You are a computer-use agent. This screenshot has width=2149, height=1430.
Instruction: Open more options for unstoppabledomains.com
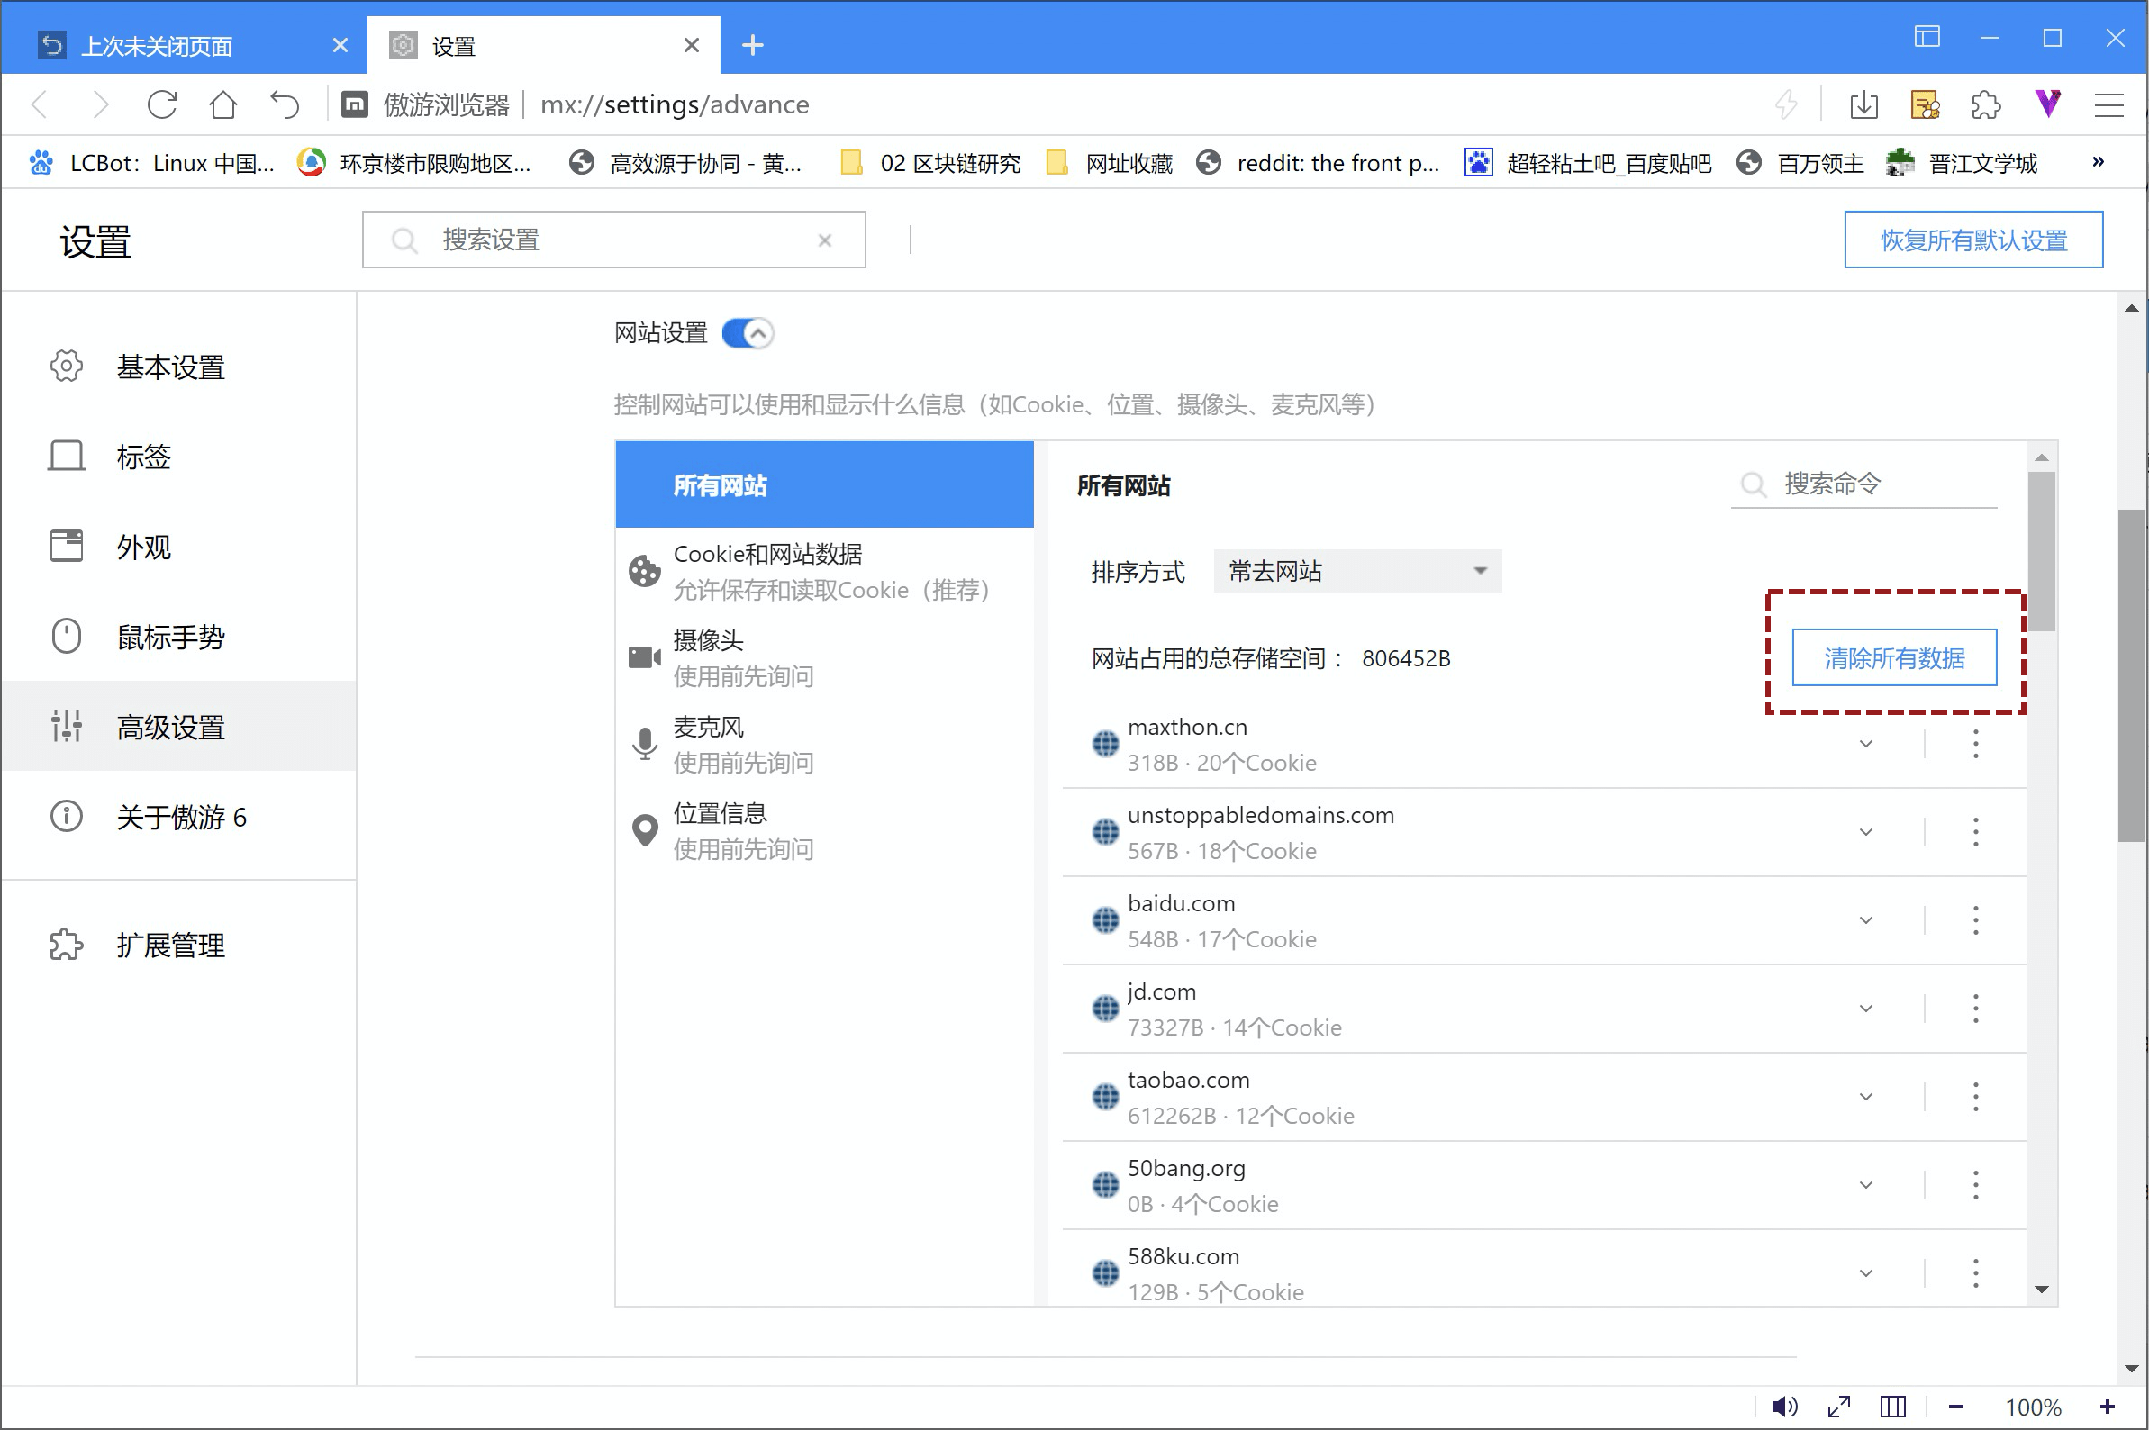pyautogui.click(x=1976, y=832)
